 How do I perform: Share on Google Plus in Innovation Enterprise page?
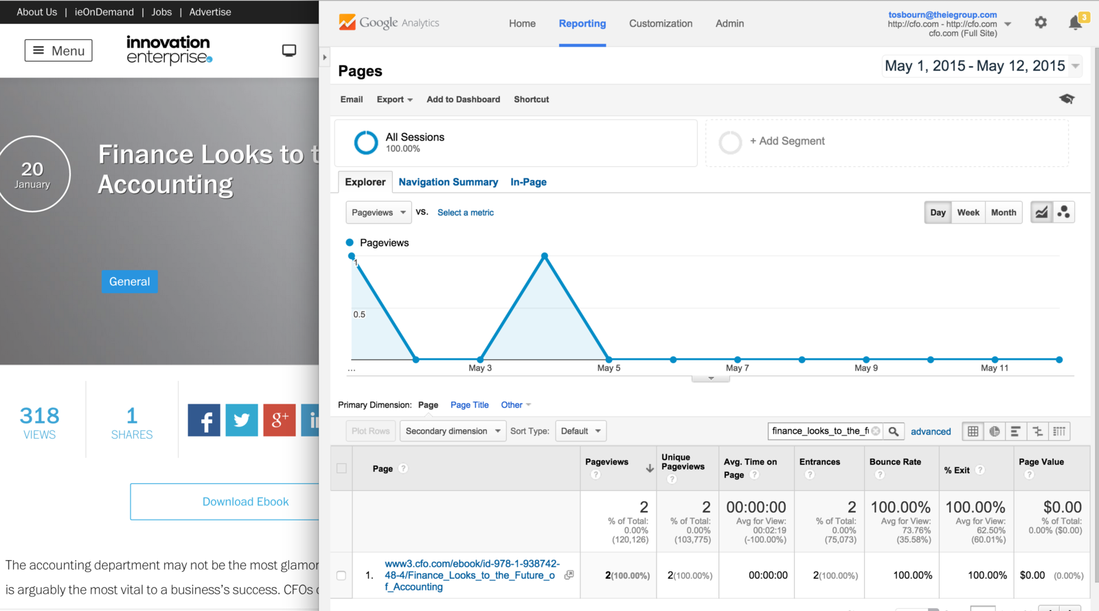[280, 420]
